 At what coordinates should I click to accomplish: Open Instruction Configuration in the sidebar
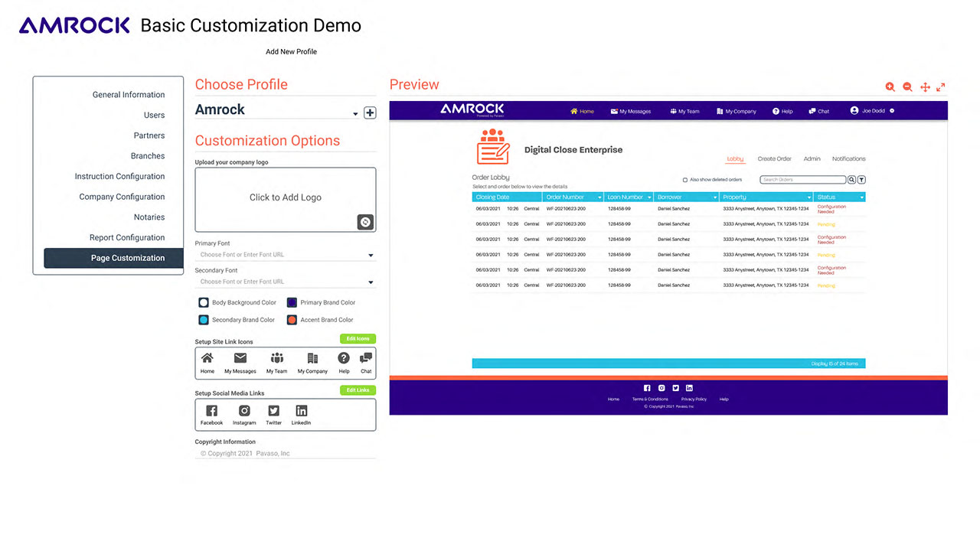(x=119, y=177)
